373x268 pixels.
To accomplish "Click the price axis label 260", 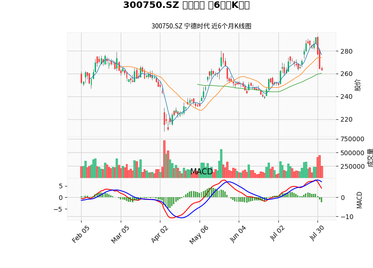I will coord(346,74).
